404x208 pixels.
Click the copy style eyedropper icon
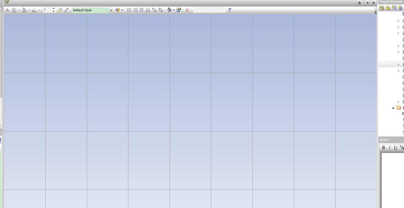tap(66, 10)
